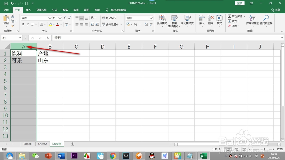The height and width of the screenshot is (160, 285).
Task: Apply the red font color A
Action: point(58,24)
